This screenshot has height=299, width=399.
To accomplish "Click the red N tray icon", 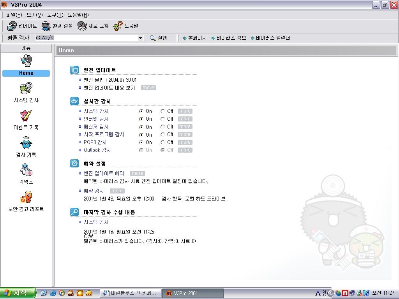I will point(345,293).
